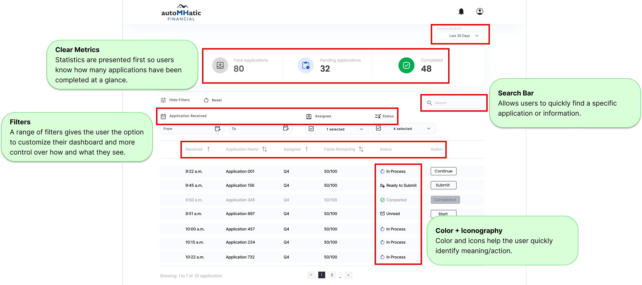Click the Reset circular arrow icon

tap(206, 100)
